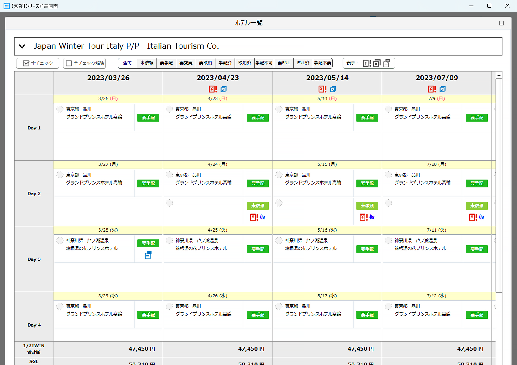The image size is (517, 365).
Task: Click the yen alert icon in 5/15 cell
Action: 364,217
